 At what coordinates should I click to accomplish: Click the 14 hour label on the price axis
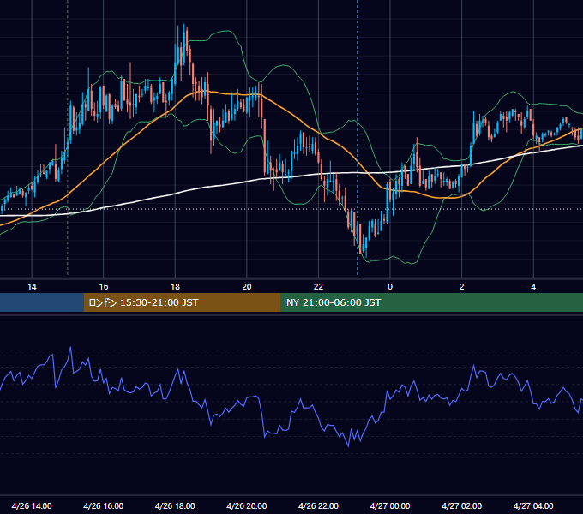pos(32,287)
